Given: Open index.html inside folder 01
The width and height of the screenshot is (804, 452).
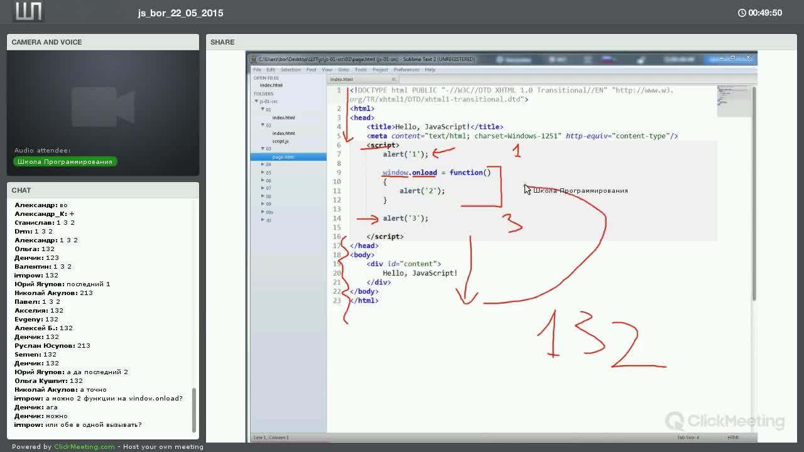Looking at the screenshot, I should [283, 117].
